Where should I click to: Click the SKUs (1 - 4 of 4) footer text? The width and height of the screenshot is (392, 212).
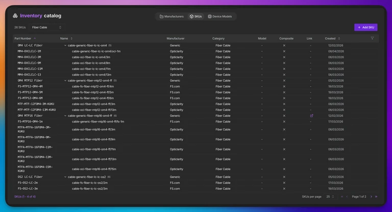[25, 197]
